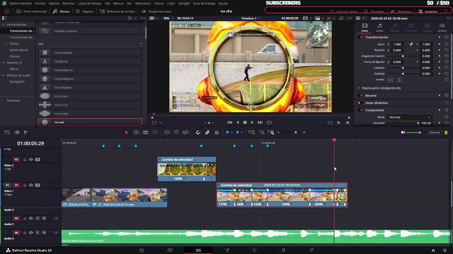Switch to inspector Audio tab
Screen dimensions: 453x254
tap(380, 28)
